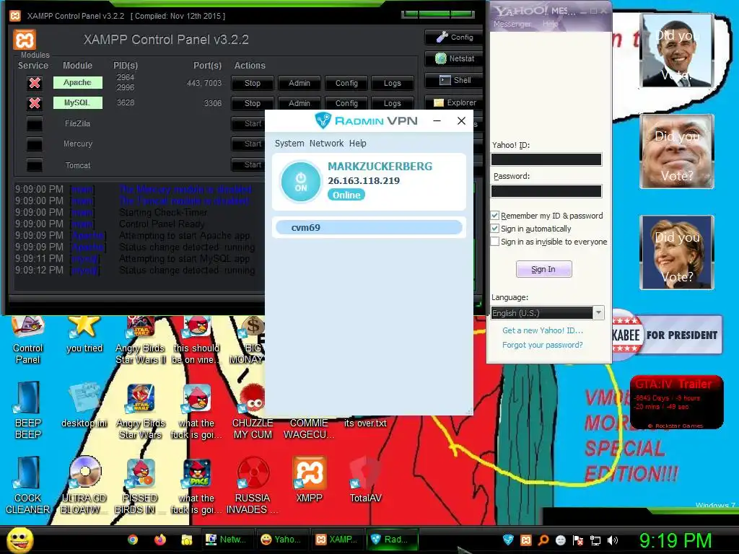Click the Yahoo Password input field
Screen dimensions: 739x554
coord(546,190)
